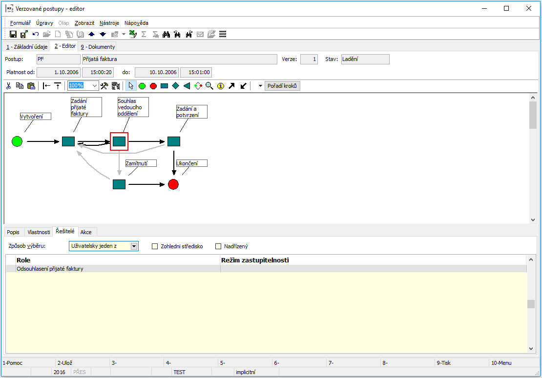Open the Nástroje menu
The height and width of the screenshot is (378, 542).
click(109, 23)
